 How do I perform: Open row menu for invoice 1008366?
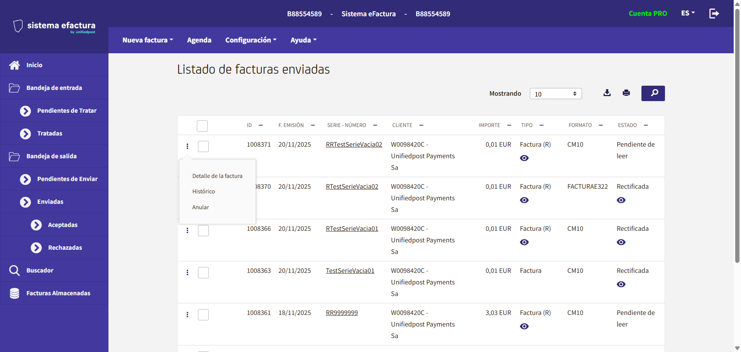[188, 230]
